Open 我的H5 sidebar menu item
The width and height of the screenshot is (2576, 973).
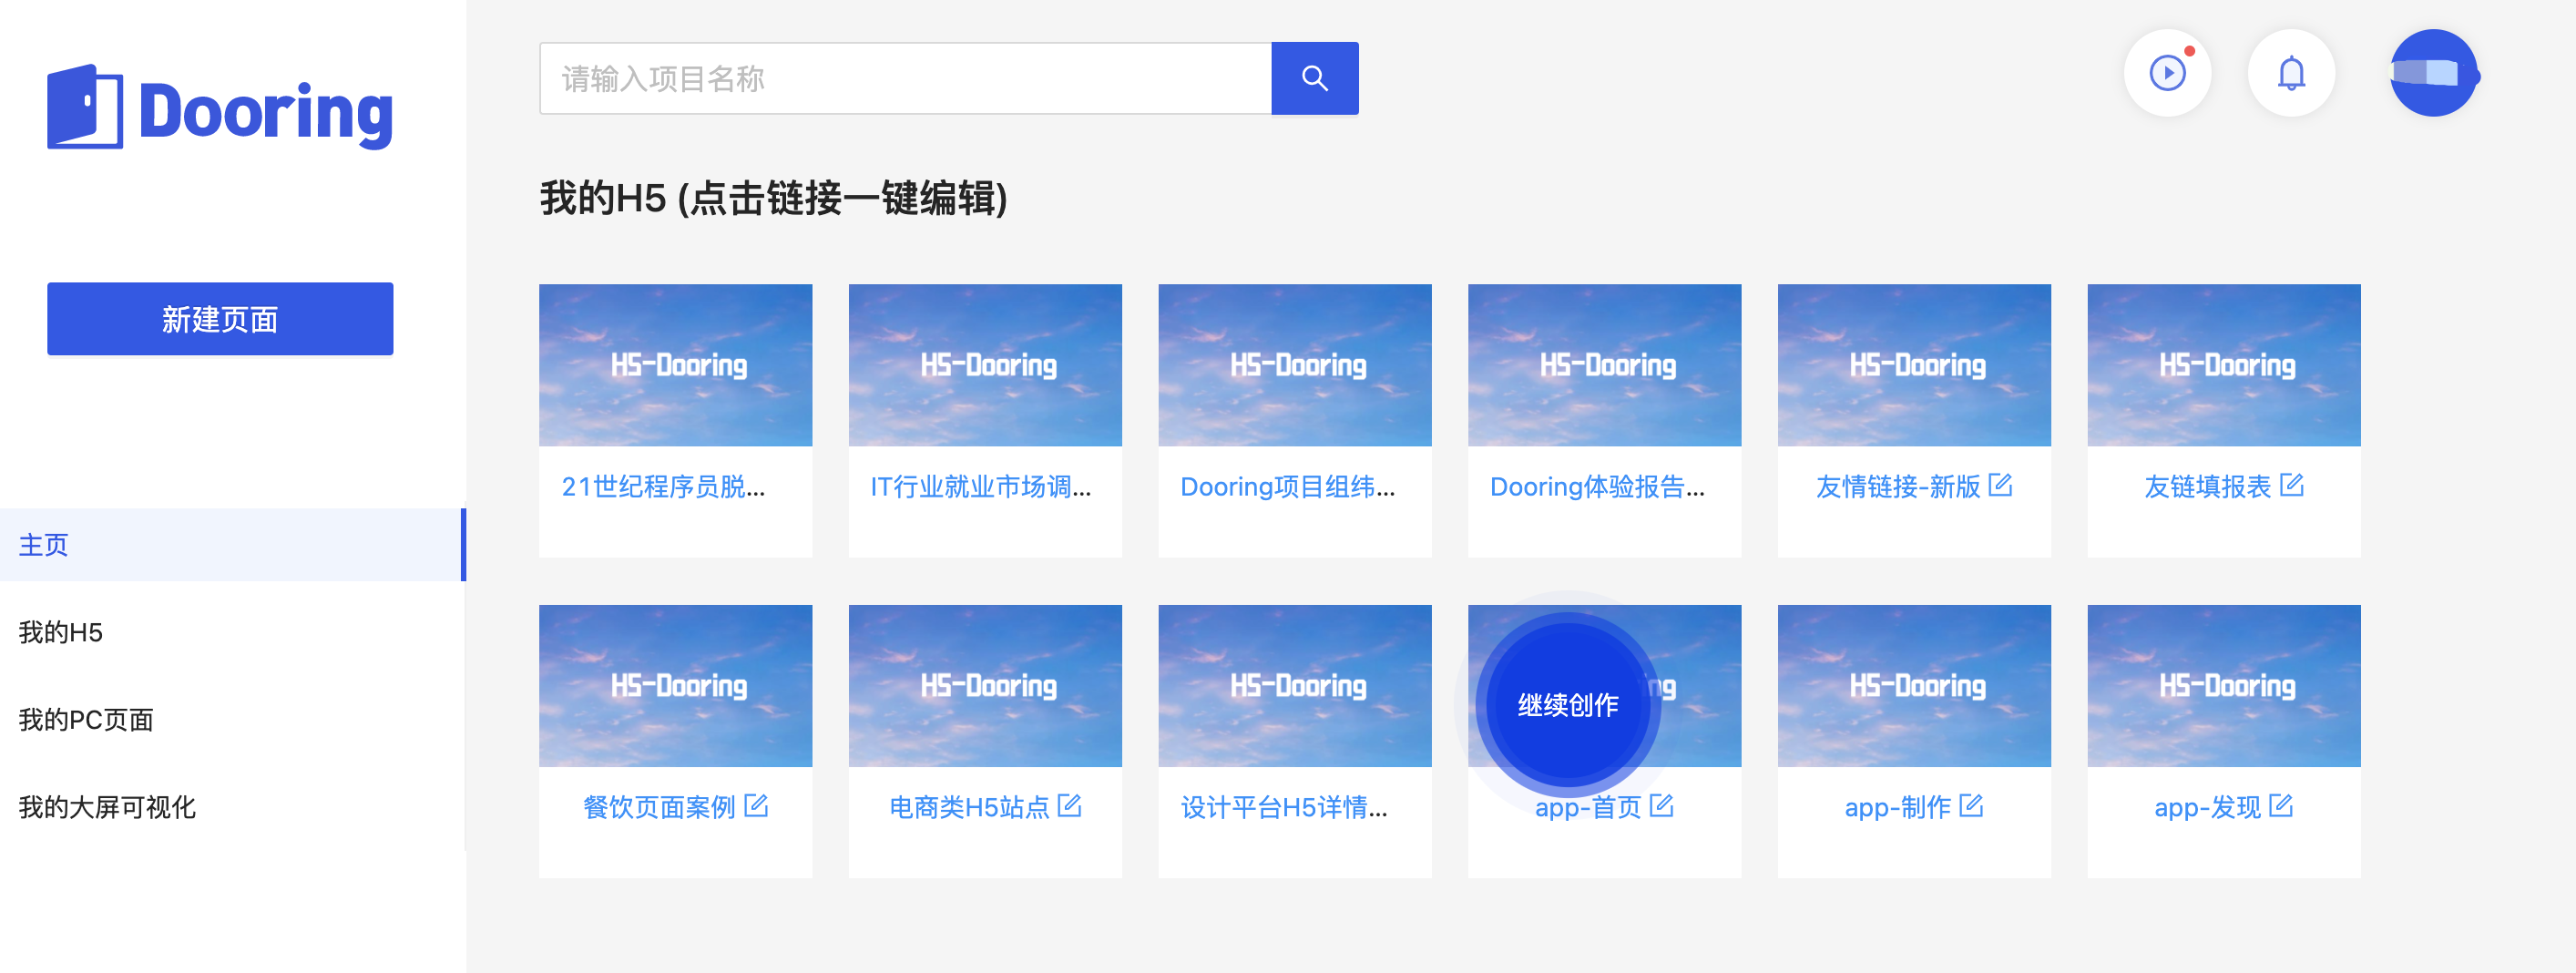pyautogui.click(x=61, y=632)
